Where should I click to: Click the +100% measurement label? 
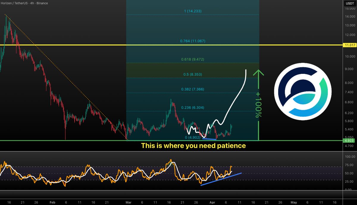259,105
